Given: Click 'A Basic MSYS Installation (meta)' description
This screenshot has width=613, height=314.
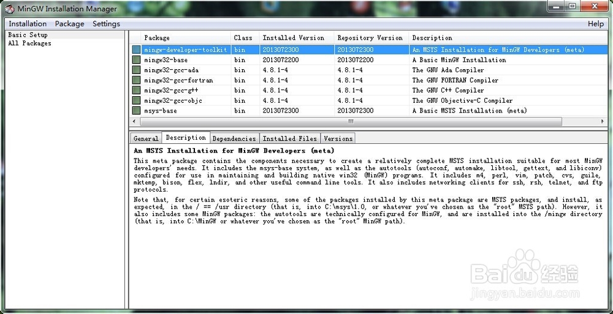Looking at the screenshot, I should (x=470, y=111).
